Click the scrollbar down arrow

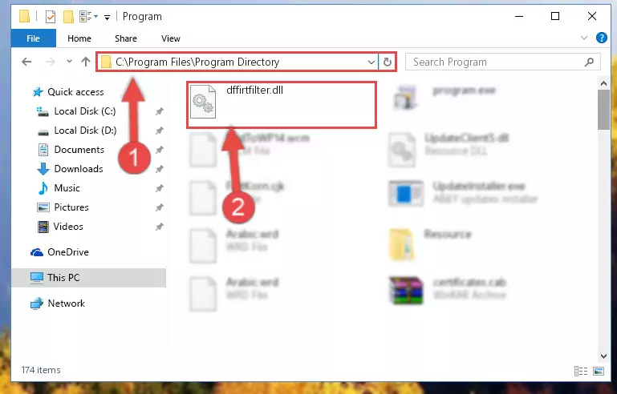click(x=603, y=356)
